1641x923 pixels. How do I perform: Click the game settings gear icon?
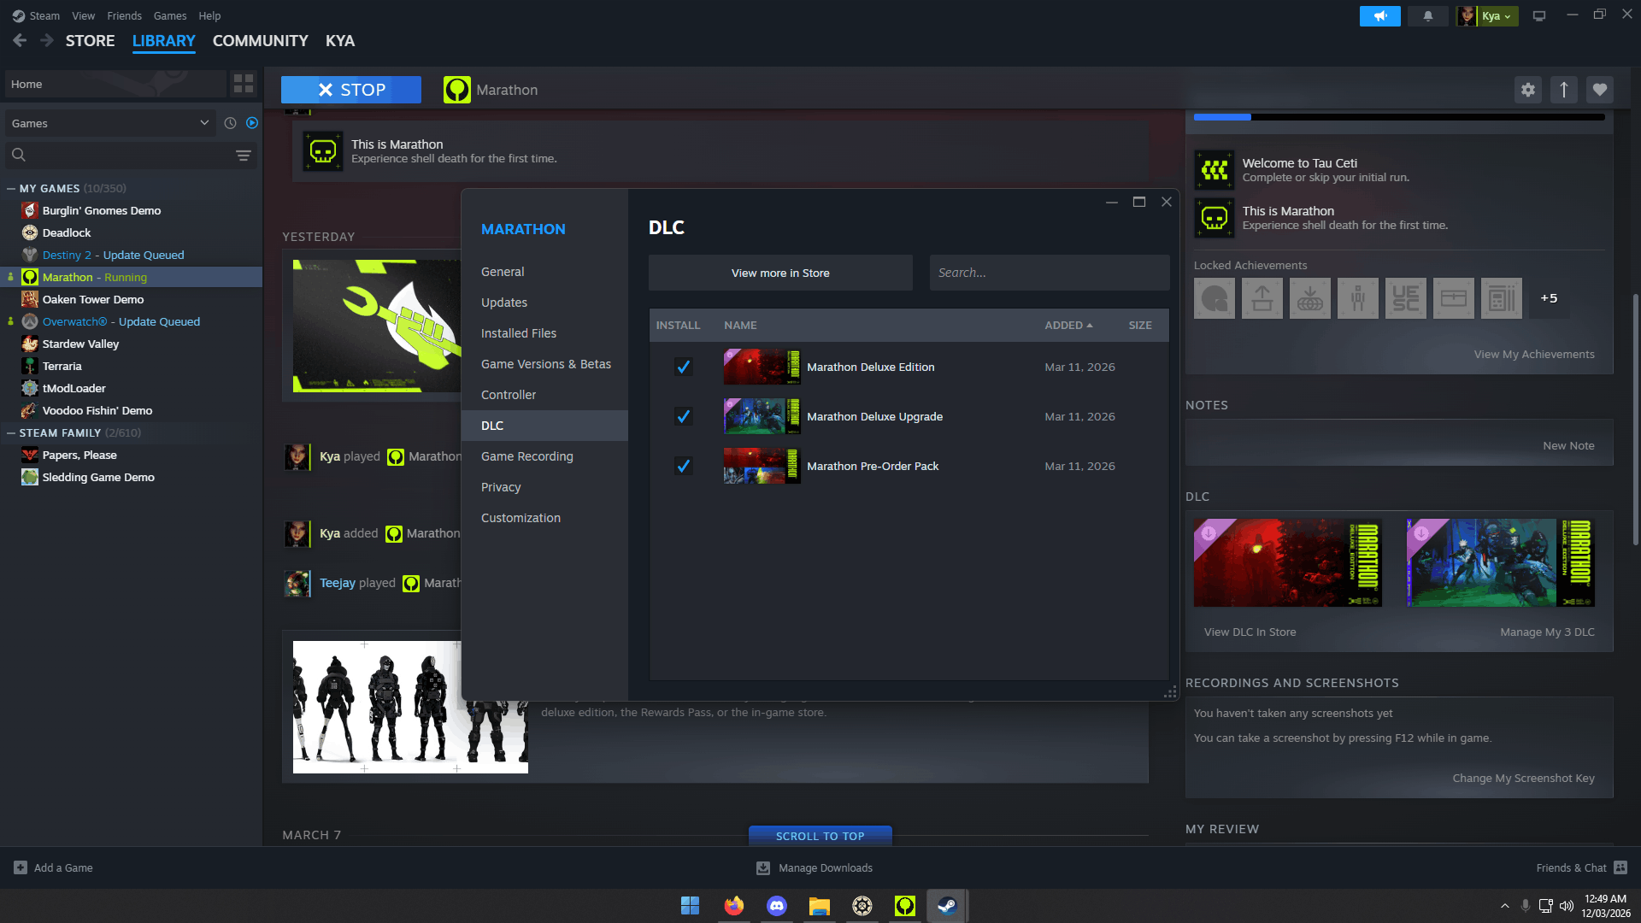[1527, 90]
